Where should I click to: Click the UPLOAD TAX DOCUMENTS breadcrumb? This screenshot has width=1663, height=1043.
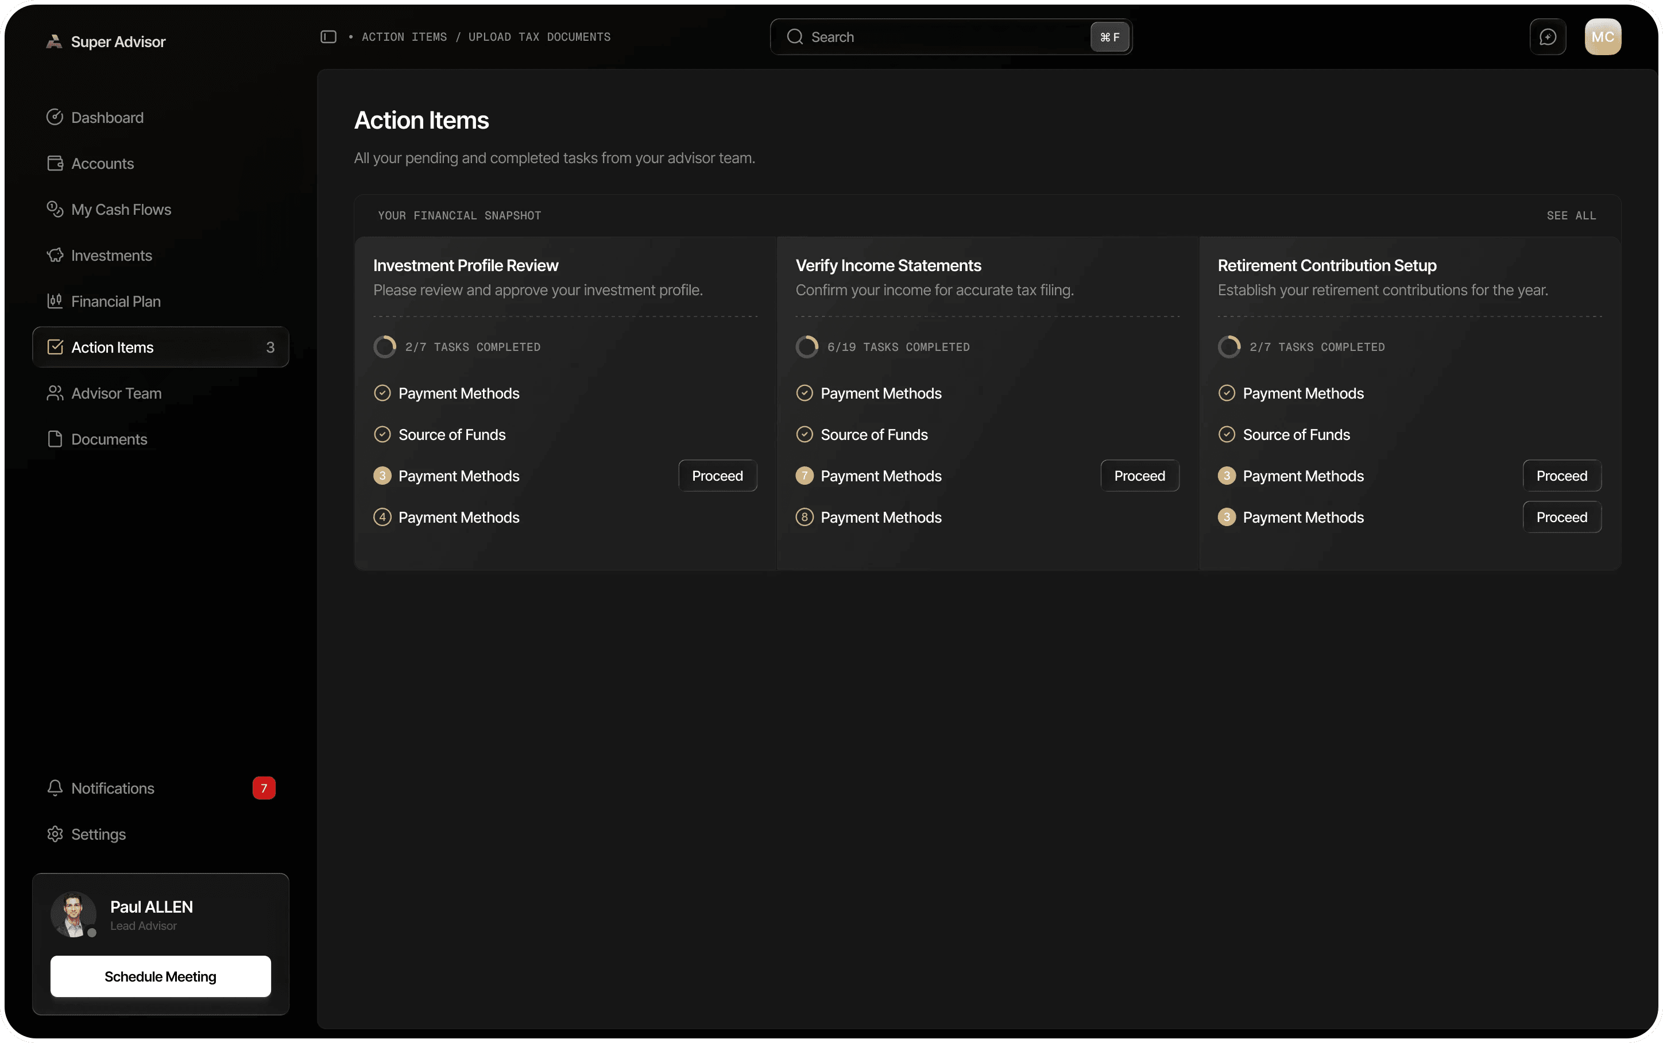[539, 37]
